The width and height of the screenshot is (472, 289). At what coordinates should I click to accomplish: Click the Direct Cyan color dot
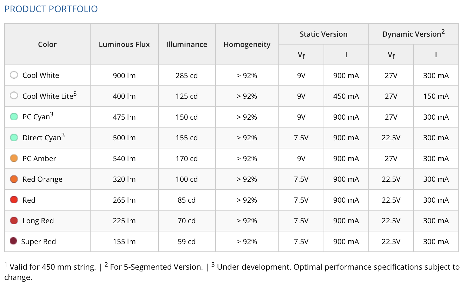point(14,138)
